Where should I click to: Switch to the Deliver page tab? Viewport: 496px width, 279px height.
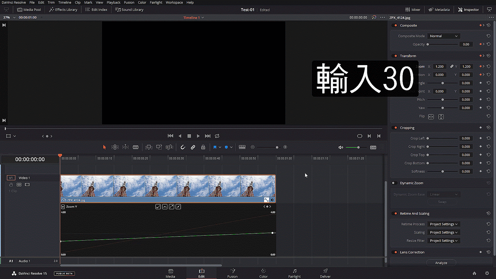click(x=325, y=273)
